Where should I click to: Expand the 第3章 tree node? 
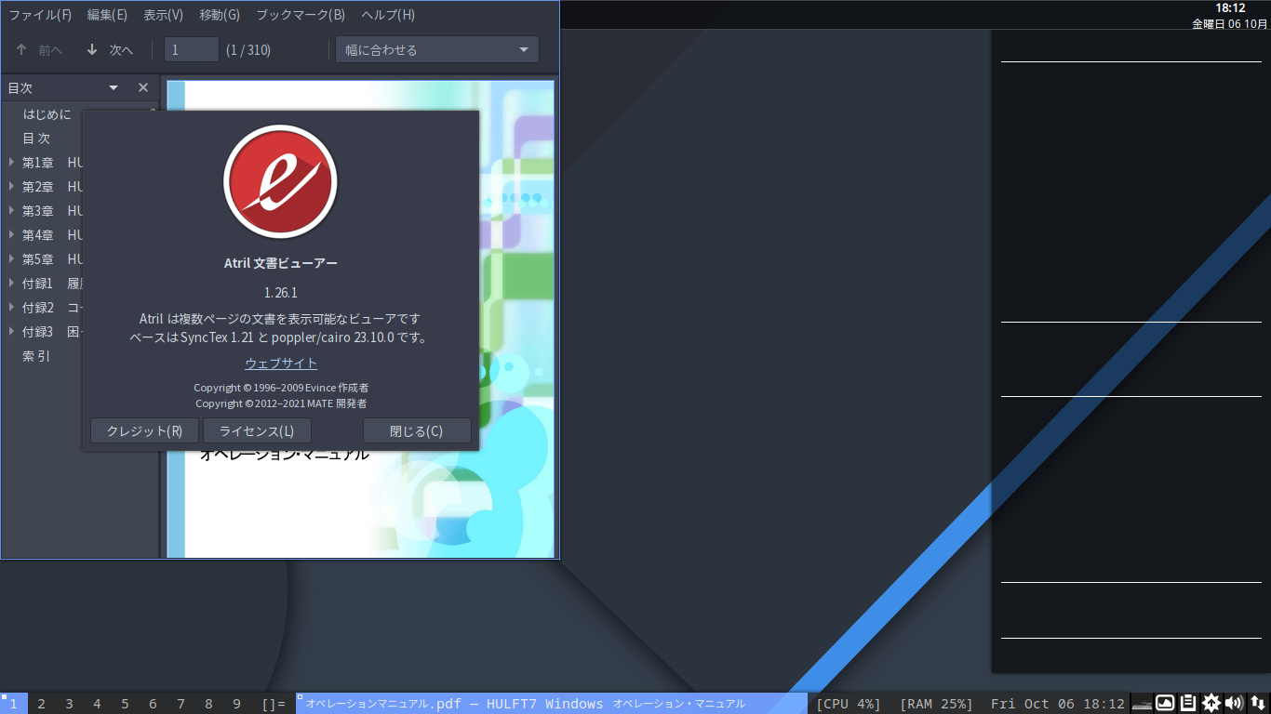point(11,211)
